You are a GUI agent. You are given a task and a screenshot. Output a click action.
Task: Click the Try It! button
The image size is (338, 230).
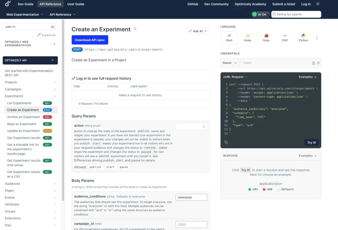click(x=311, y=142)
